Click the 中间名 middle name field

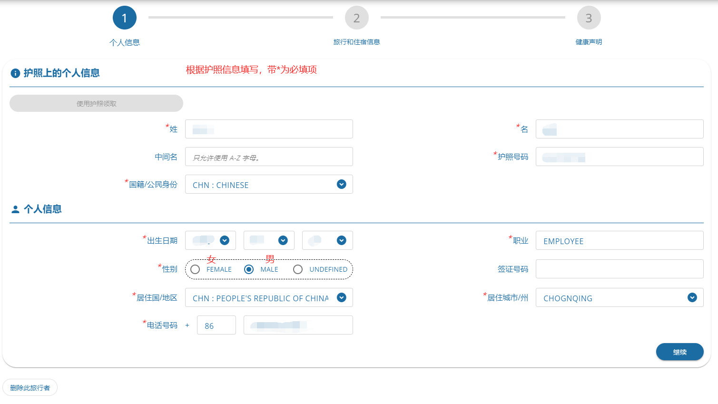[x=269, y=157]
